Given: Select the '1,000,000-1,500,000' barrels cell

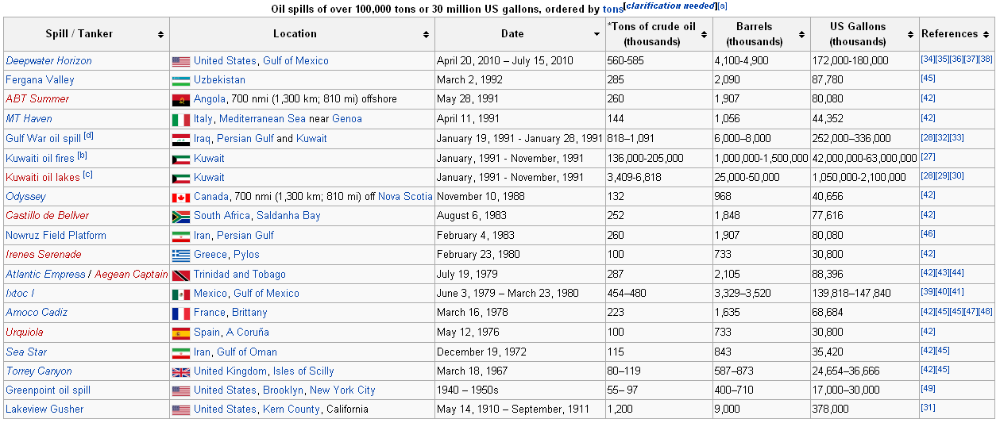Looking at the screenshot, I should pyautogui.click(x=760, y=159).
